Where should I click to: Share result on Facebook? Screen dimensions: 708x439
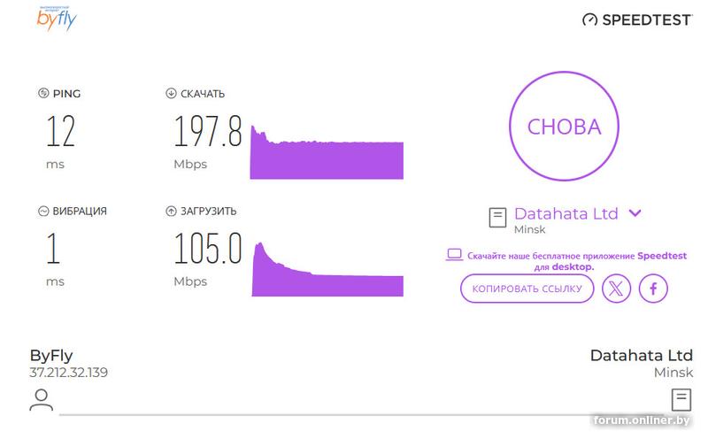(x=654, y=289)
